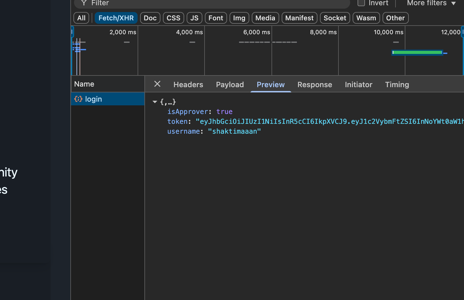Click the Doc request filter
Image resolution: width=464 pixels, height=300 pixels.
[150, 18]
